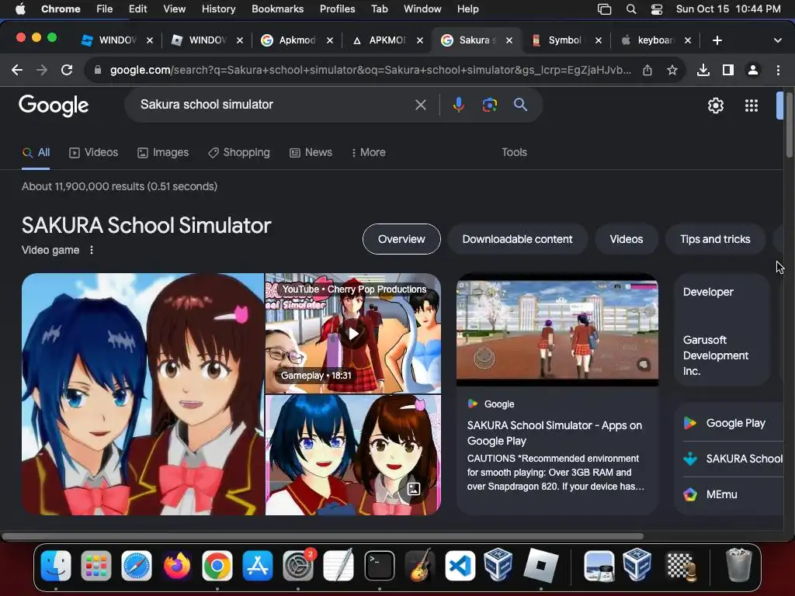Screen dimensions: 795x596
Task: Click Garusoft Development Inc. developer
Action: pyautogui.click(x=715, y=355)
